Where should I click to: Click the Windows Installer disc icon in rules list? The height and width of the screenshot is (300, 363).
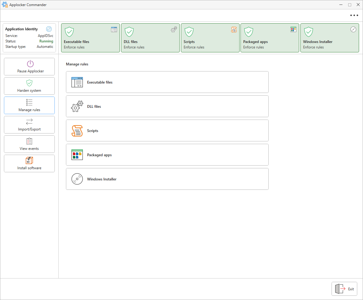(x=77, y=179)
